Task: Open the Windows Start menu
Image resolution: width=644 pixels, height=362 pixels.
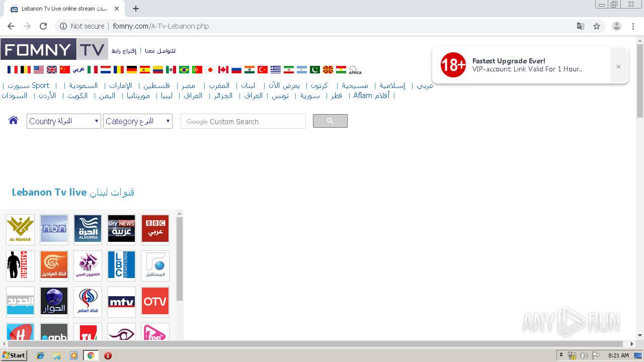Action: click(x=14, y=355)
